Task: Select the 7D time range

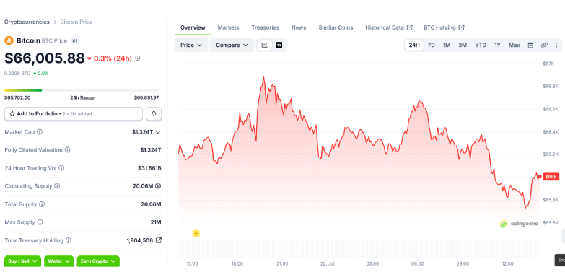Action: [x=431, y=45]
